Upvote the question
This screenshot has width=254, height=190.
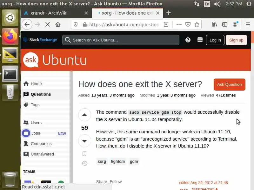click(x=84, y=115)
